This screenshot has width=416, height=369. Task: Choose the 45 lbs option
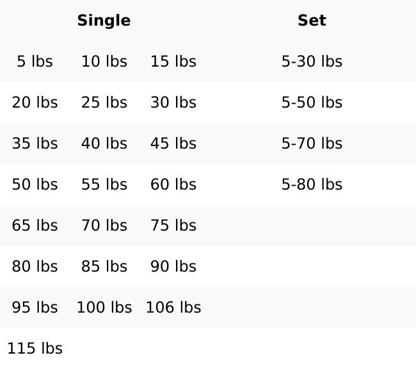pyautogui.click(x=173, y=143)
